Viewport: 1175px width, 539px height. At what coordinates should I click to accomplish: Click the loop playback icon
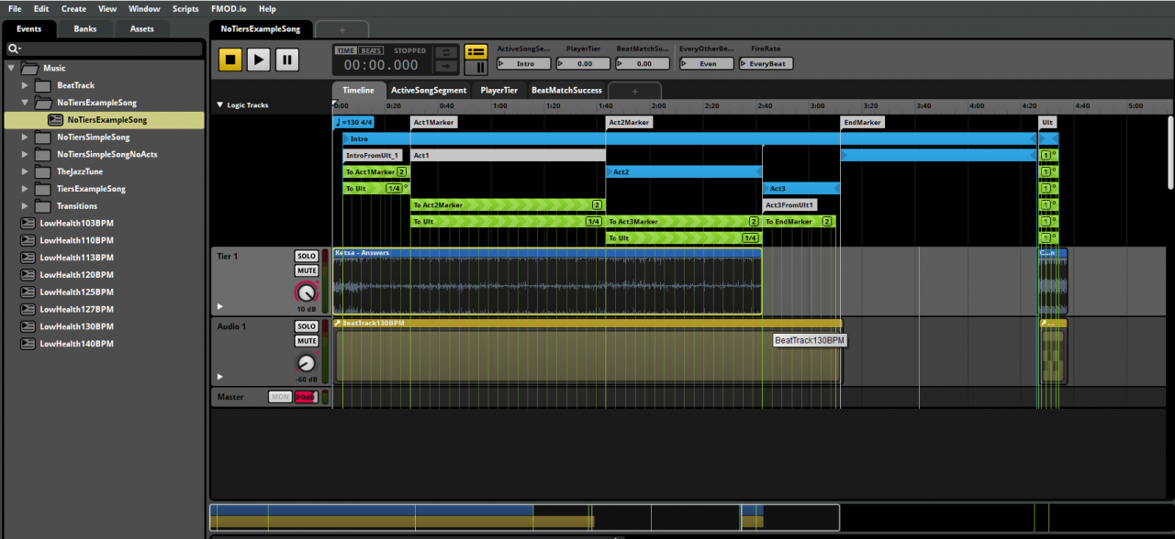[x=445, y=52]
